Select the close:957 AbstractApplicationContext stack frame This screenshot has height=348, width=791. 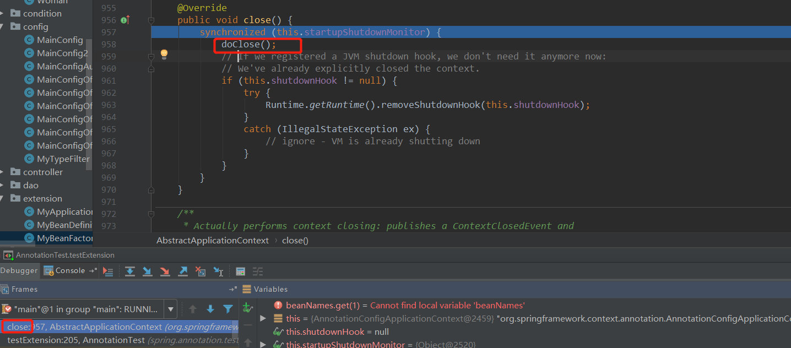coord(120,327)
